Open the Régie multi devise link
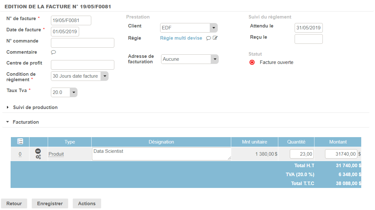Viewport: 375px width, 210px height. pyautogui.click(x=181, y=38)
